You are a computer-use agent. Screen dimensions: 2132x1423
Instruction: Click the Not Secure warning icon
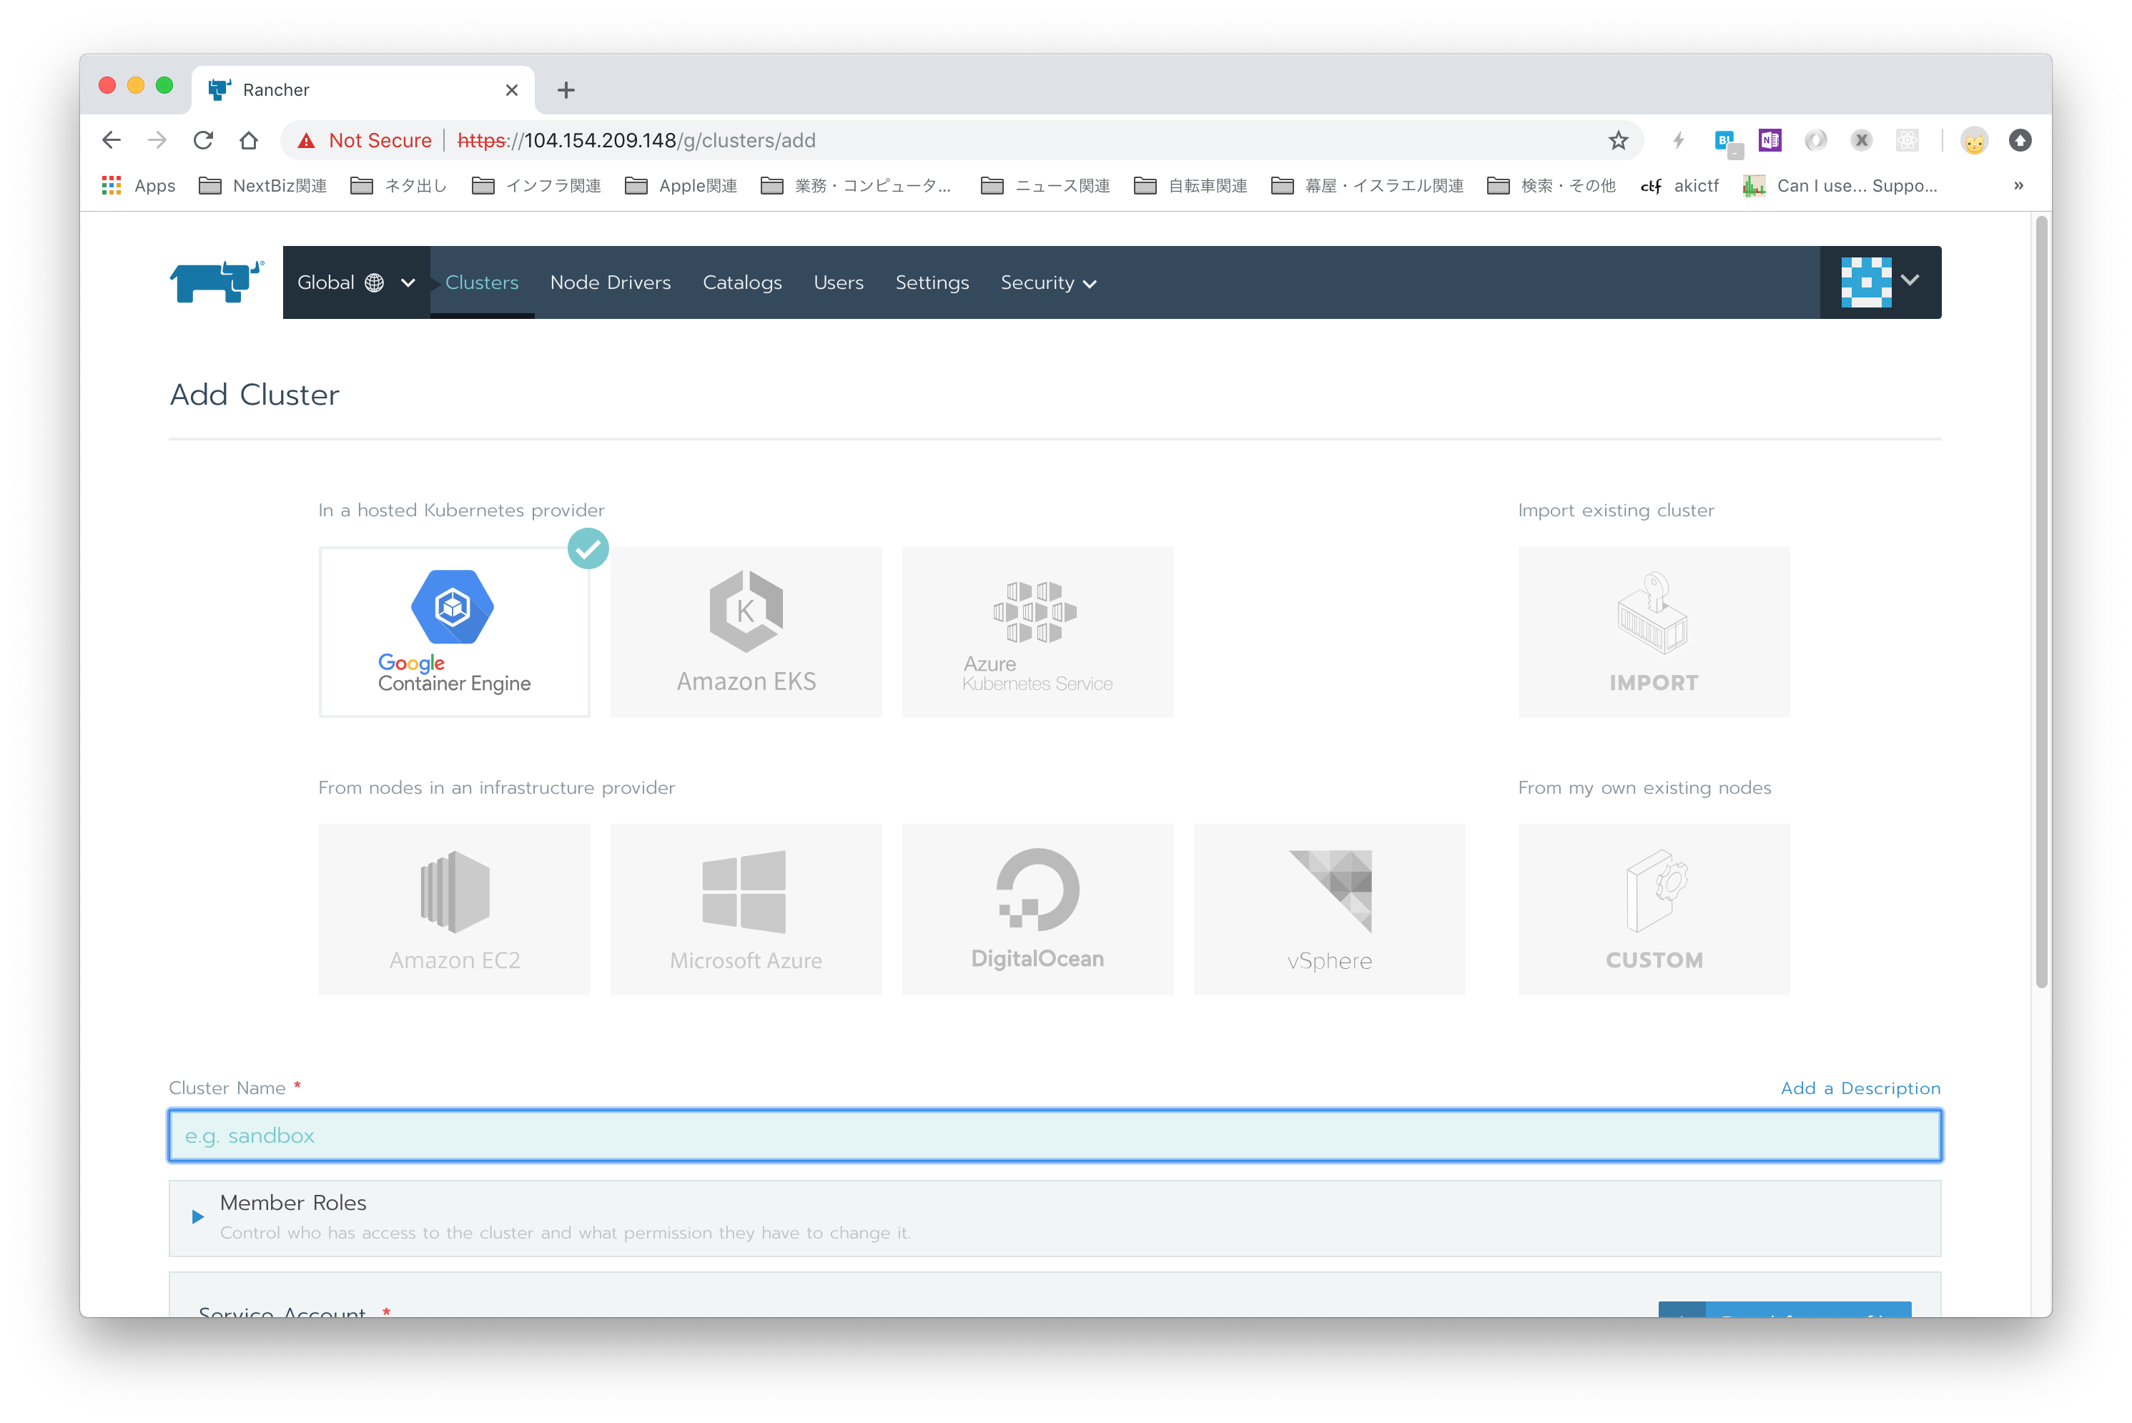(x=307, y=141)
